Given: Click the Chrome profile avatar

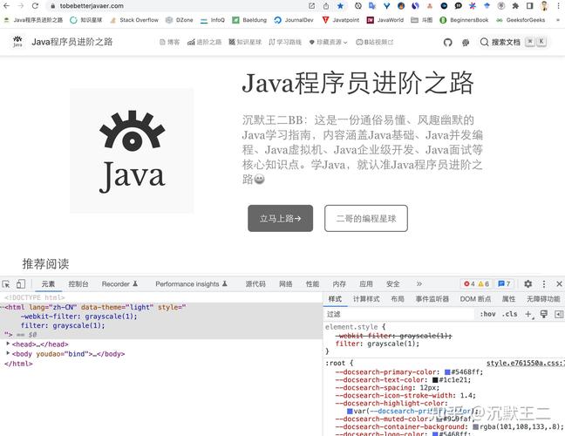Looking at the screenshot, I should tap(544, 6).
